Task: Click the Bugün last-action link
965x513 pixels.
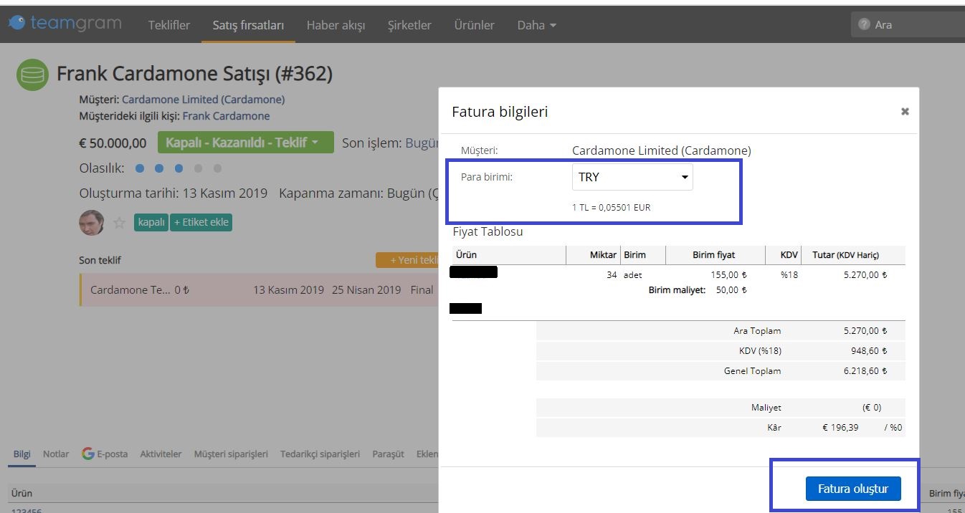Action: point(422,143)
